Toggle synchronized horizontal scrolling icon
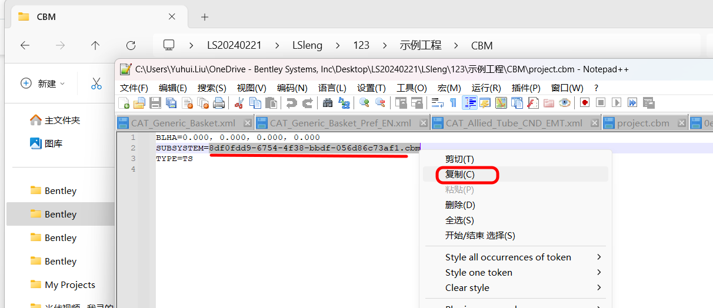Image resolution: width=713 pixels, height=308 pixels. (x=417, y=103)
